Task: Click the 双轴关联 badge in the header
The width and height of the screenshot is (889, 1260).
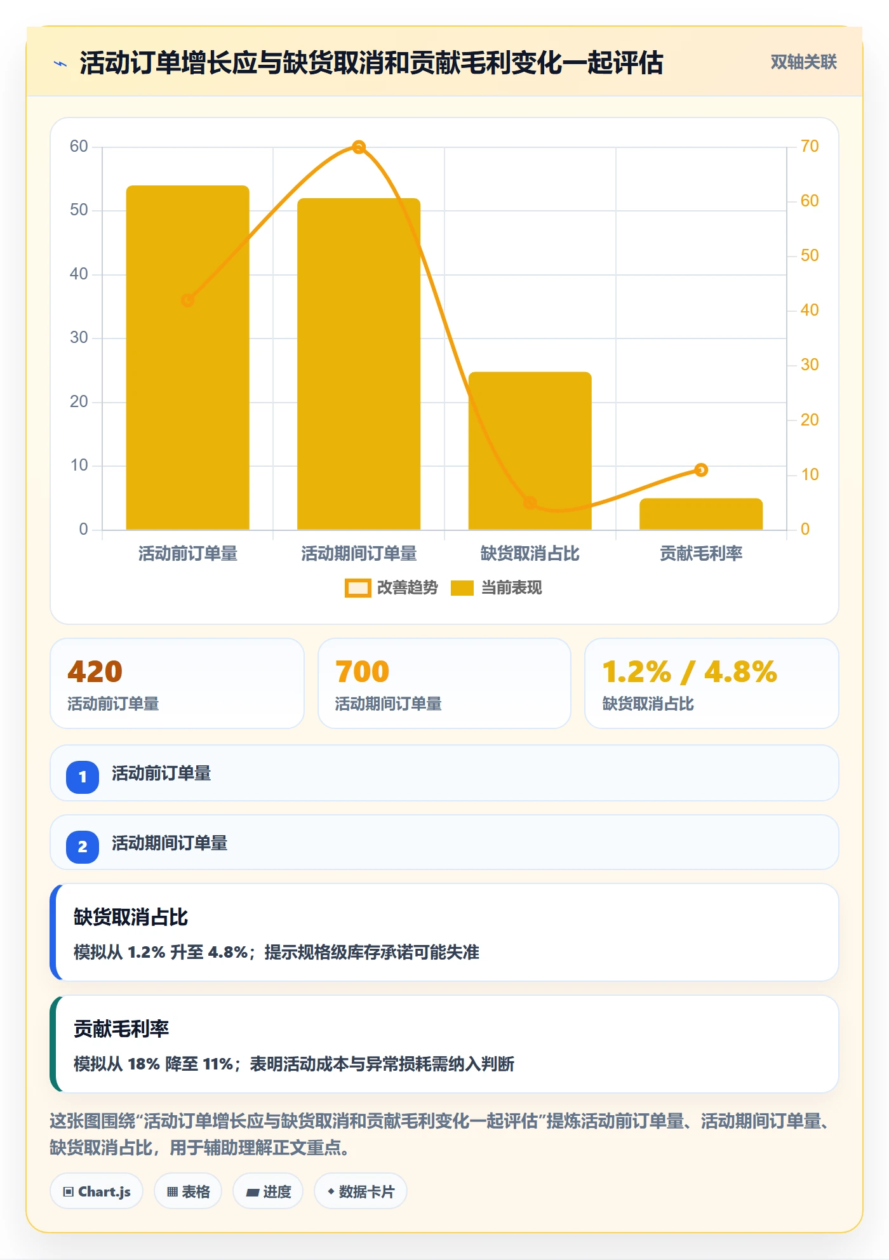Action: click(803, 62)
